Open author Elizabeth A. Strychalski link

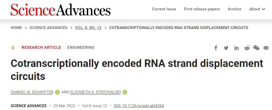coord(95,92)
